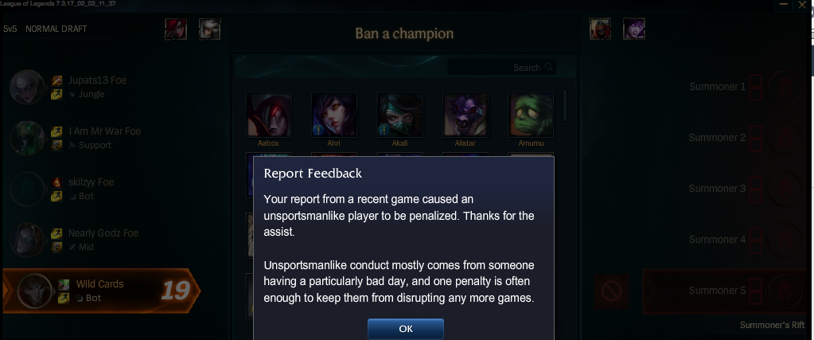Click the magnifier icon in search box
This screenshot has height=340, width=814.
coord(549,67)
